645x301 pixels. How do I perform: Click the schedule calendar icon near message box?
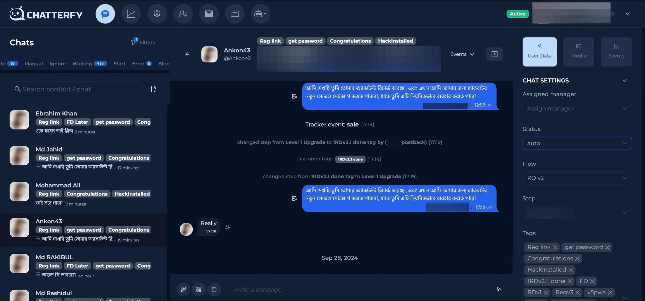tap(214, 289)
